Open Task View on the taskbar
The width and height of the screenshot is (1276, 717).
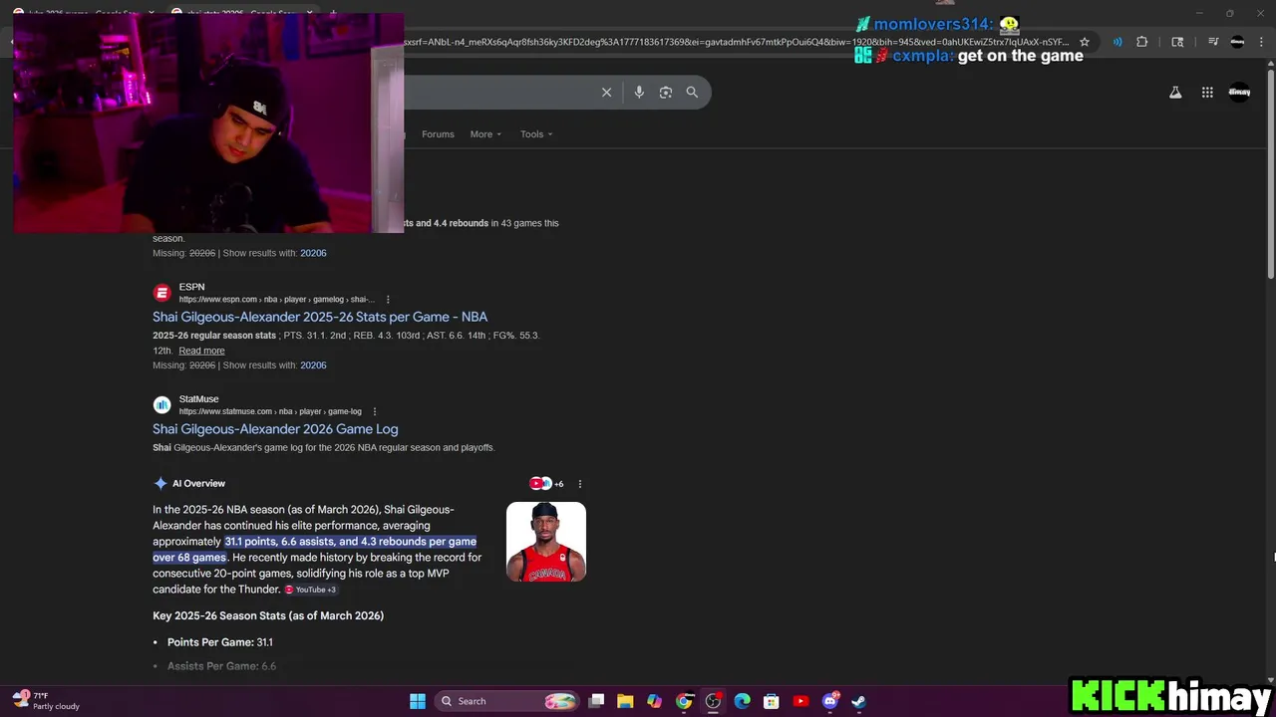pos(596,701)
